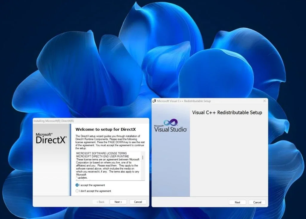Click Next in Visual C++ Redistributable Setup

[238, 202]
